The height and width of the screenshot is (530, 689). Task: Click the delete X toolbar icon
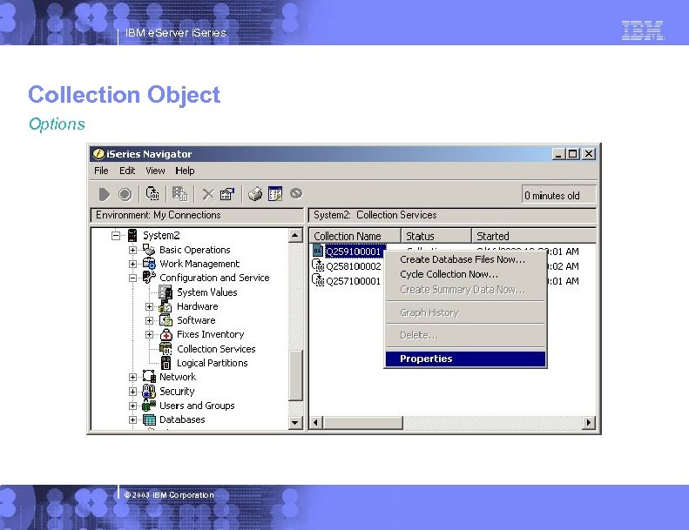[208, 194]
